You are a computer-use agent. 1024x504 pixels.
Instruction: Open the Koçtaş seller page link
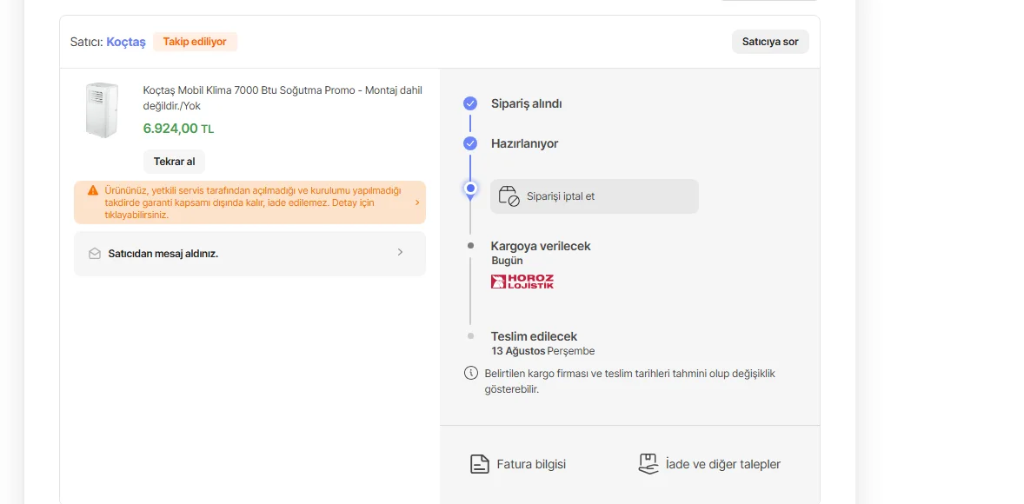click(x=126, y=42)
